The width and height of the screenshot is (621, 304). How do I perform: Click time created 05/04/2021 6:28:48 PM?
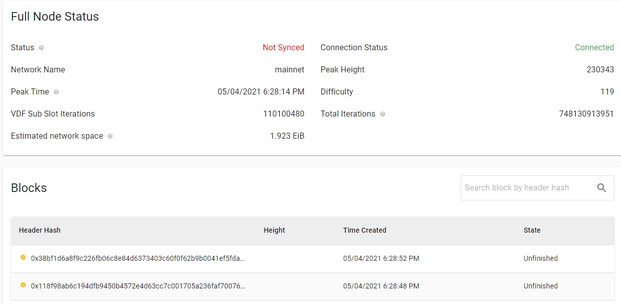click(x=381, y=286)
